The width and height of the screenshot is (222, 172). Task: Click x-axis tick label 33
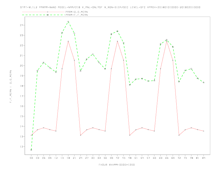coord(99,158)
